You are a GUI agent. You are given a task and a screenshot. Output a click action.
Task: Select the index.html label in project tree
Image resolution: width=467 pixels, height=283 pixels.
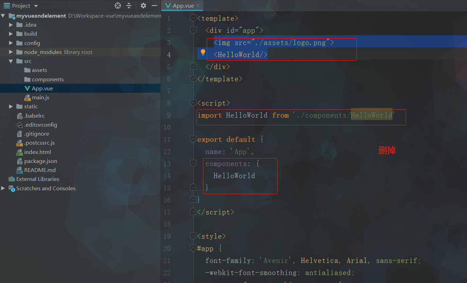[x=38, y=152]
